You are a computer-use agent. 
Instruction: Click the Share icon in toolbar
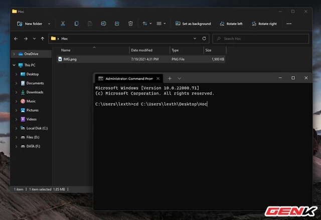click(x=117, y=24)
